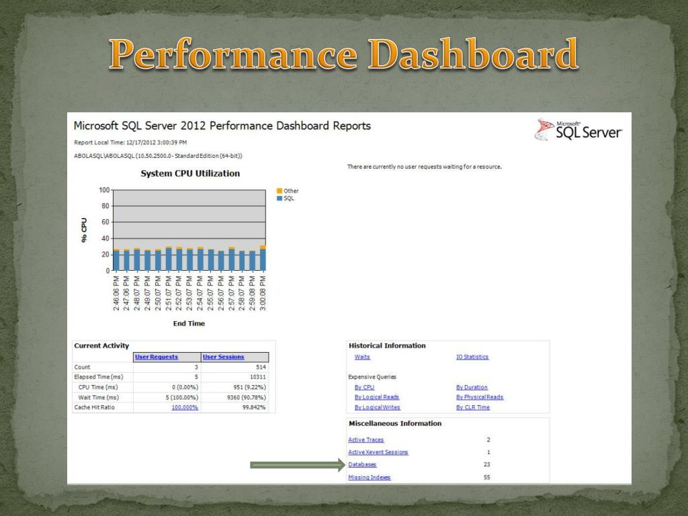This screenshot has height=516, width=688.
Task: Click the orange Other legend swatch
Action: click(x=279, y=190)
